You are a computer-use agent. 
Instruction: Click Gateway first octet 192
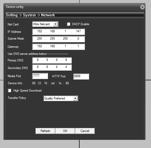[40, 46]
